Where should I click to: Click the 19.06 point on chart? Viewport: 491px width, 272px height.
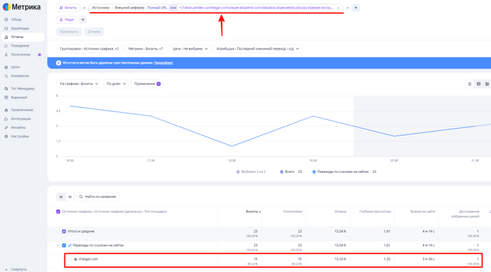pos(313,116)
